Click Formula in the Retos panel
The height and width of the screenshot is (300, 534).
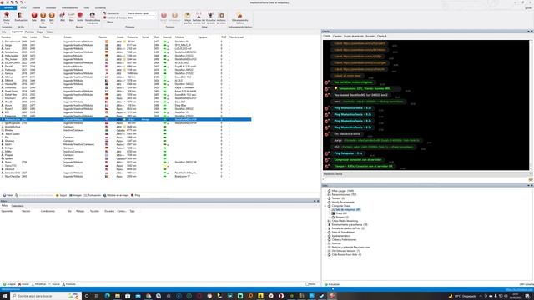[68, 284]
